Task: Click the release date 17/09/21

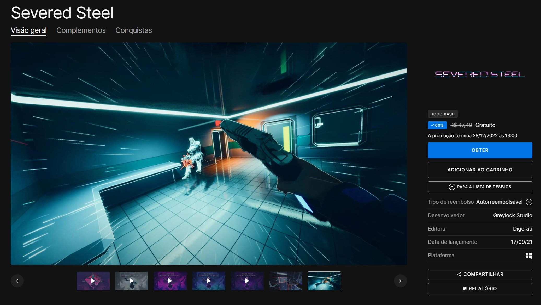Action: click(x=521, y=242)
